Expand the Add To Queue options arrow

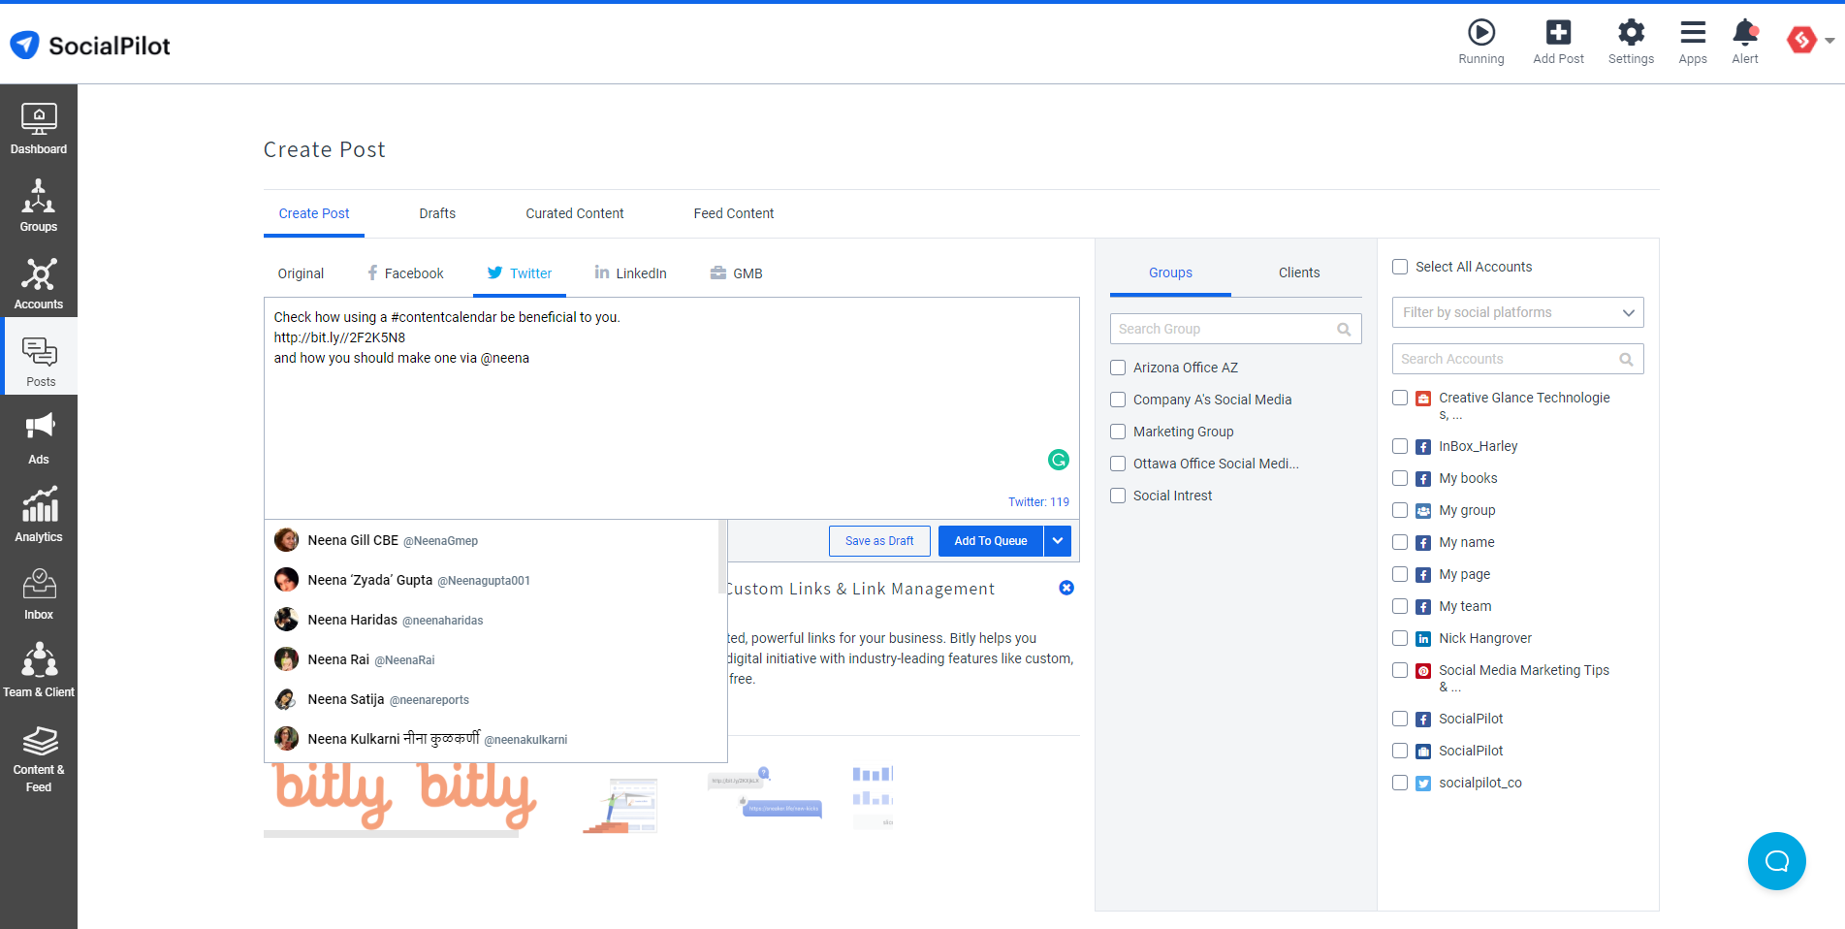[1057, 540]
